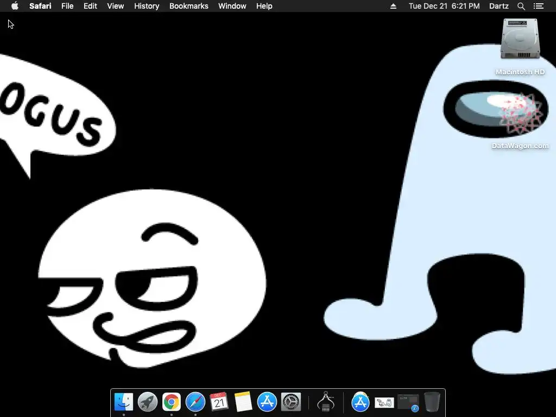Click the eject icon in menu bar
This screenshot has height=417, width=556.
393,6
